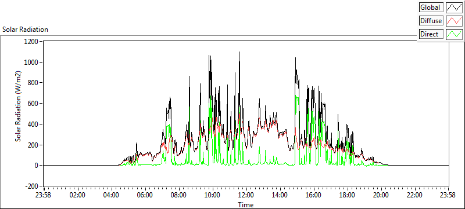Click the 02:00 time axis label
This screenshot has width=465, height=209.
click(78, 195)
